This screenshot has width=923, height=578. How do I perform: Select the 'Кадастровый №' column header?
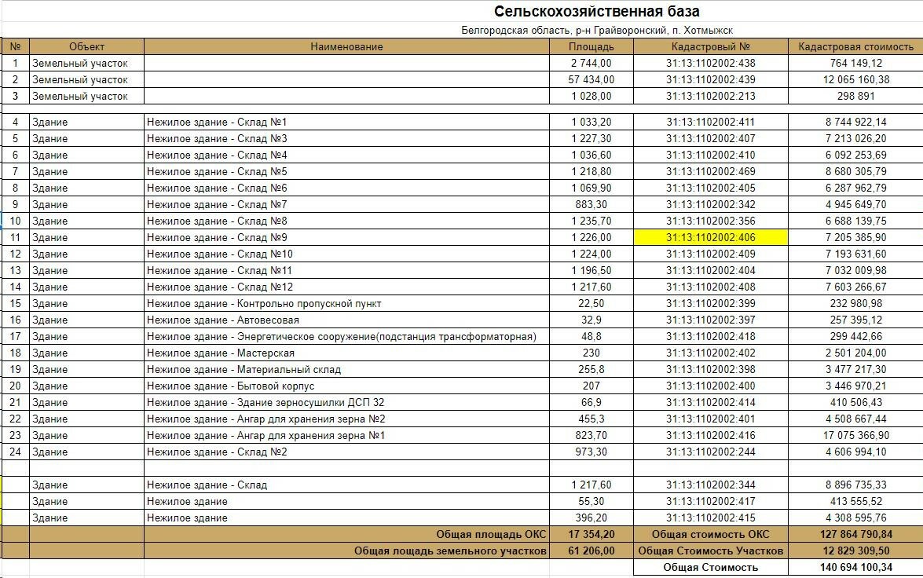tap(710, 46)
